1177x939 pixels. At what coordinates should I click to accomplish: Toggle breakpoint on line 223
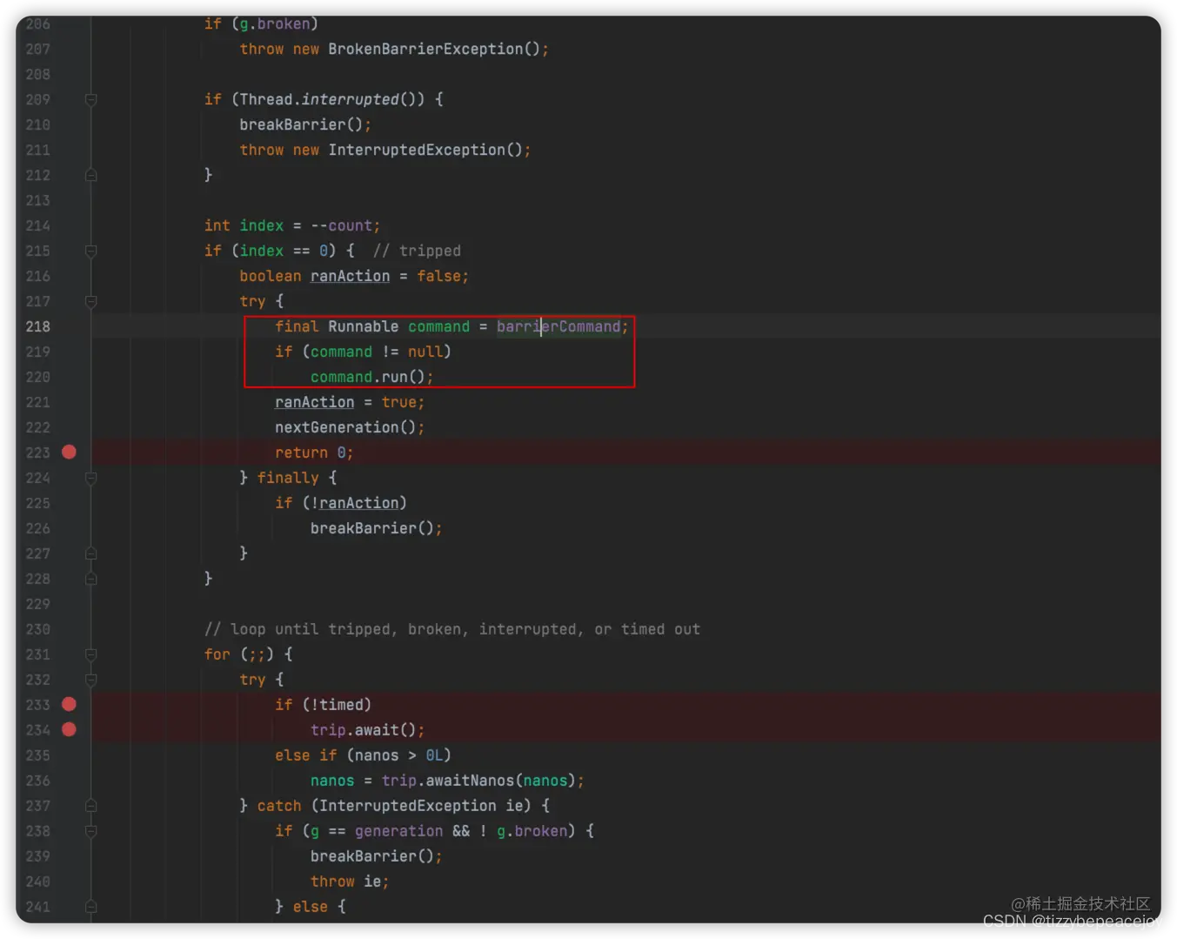click(x=69, y=453)
